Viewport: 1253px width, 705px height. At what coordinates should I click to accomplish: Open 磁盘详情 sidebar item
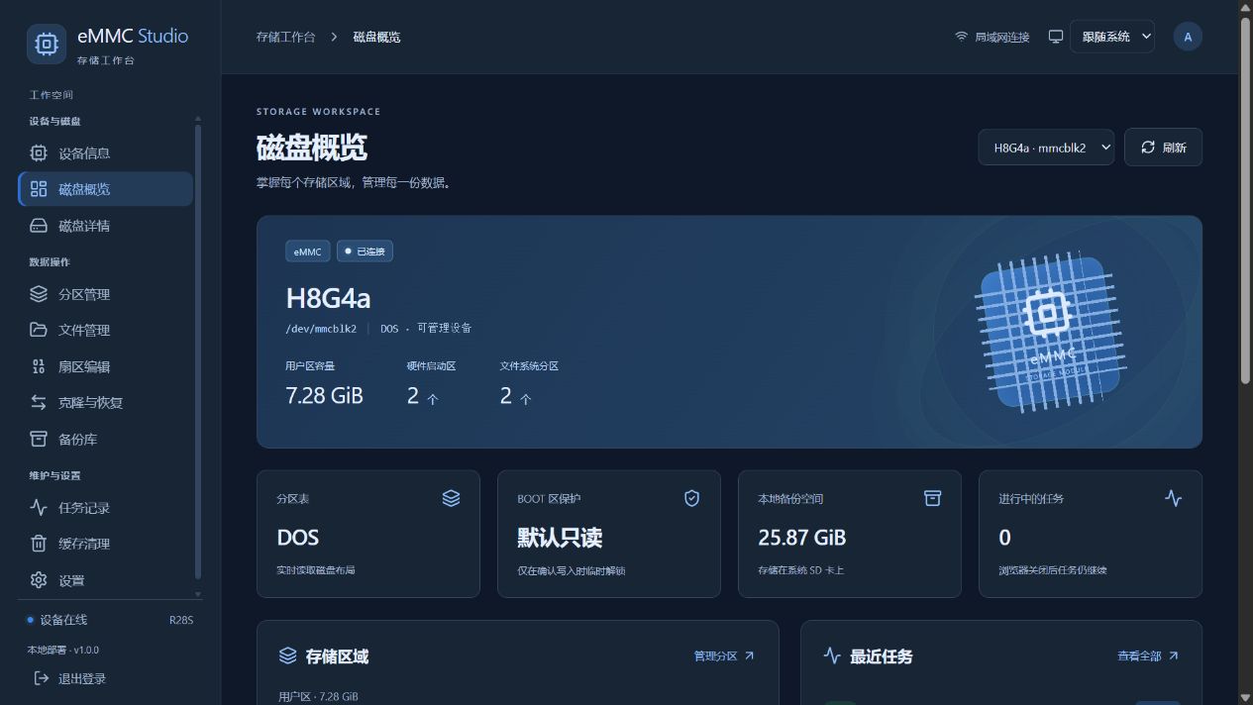click(106, 226)
